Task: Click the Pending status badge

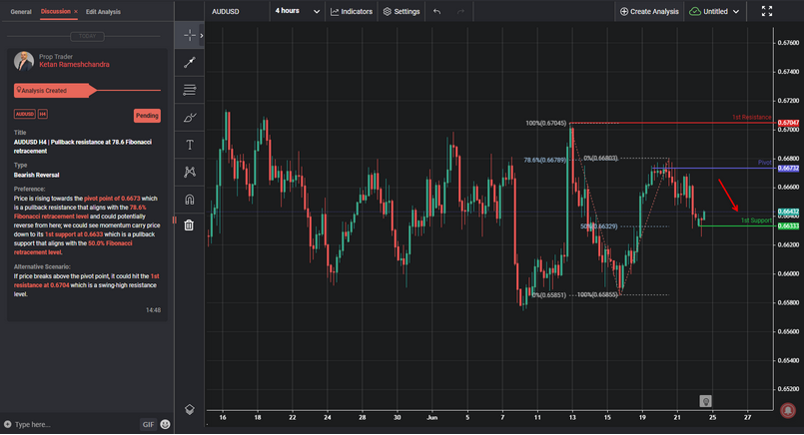Action: click(x=147, y=116)
